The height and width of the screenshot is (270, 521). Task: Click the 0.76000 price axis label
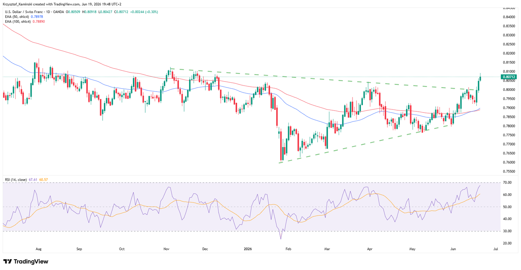(x=509, y=162)
